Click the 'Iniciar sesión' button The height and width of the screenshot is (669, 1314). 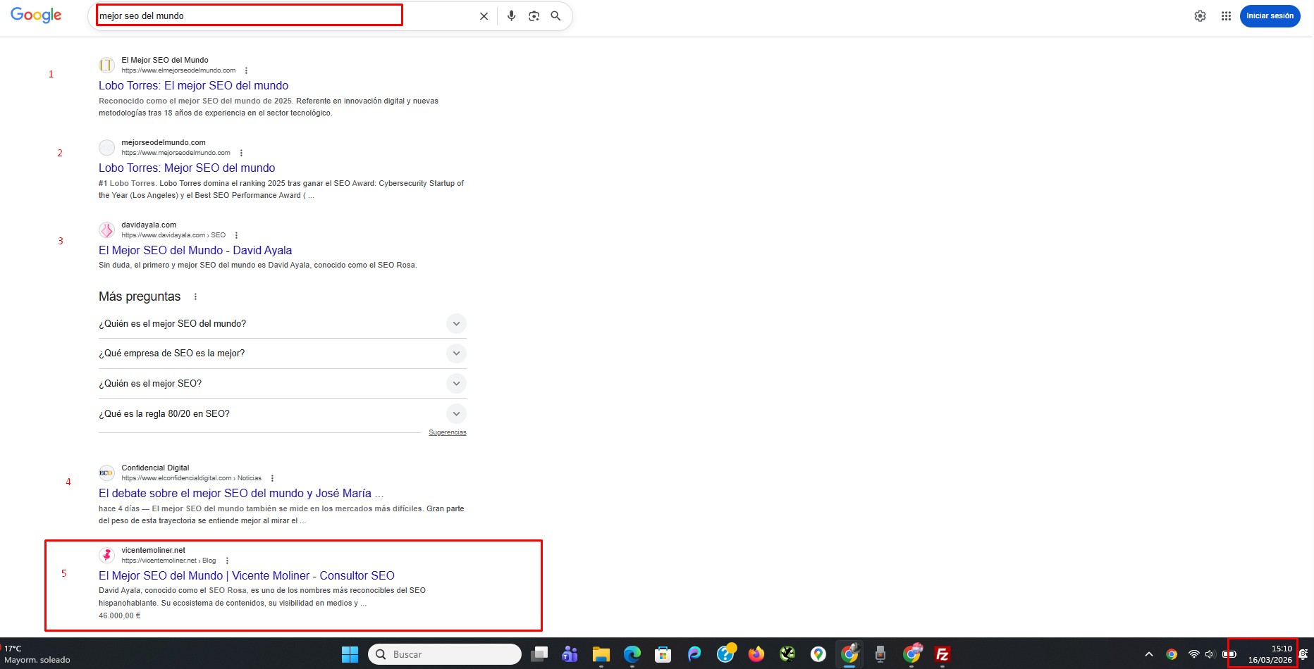tap(1270, 16)
